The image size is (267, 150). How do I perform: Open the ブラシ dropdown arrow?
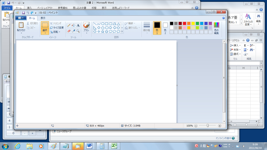[x=87, y=33]
